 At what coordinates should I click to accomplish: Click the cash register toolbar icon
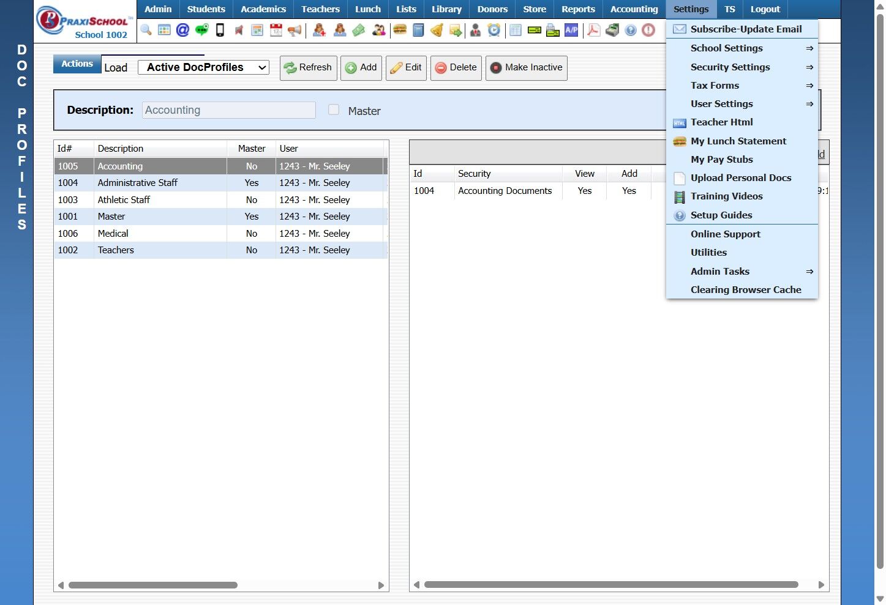[x=612, y=30]
